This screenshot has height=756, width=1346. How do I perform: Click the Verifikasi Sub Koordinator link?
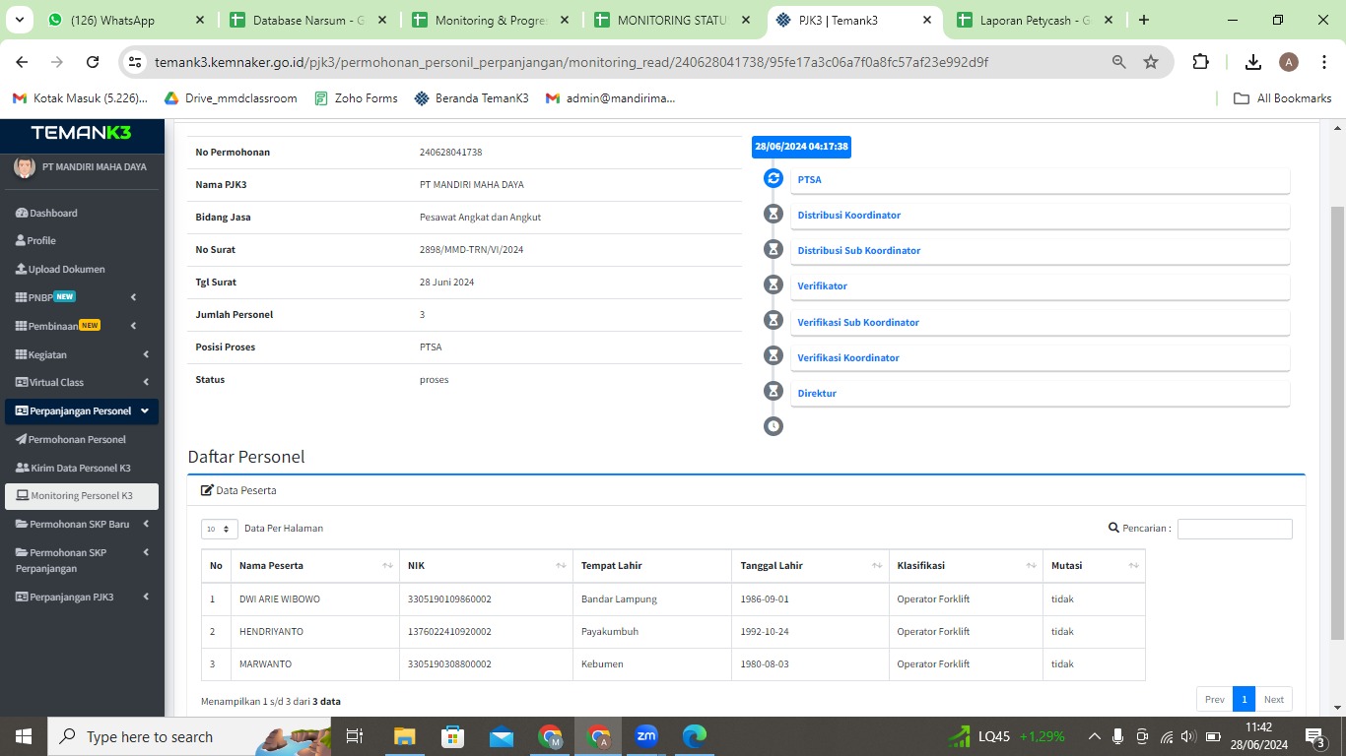click(x=858, y=322)
